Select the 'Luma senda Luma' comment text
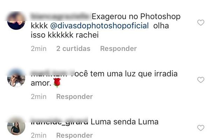217x140 pixels. click(x=125, y=122)
